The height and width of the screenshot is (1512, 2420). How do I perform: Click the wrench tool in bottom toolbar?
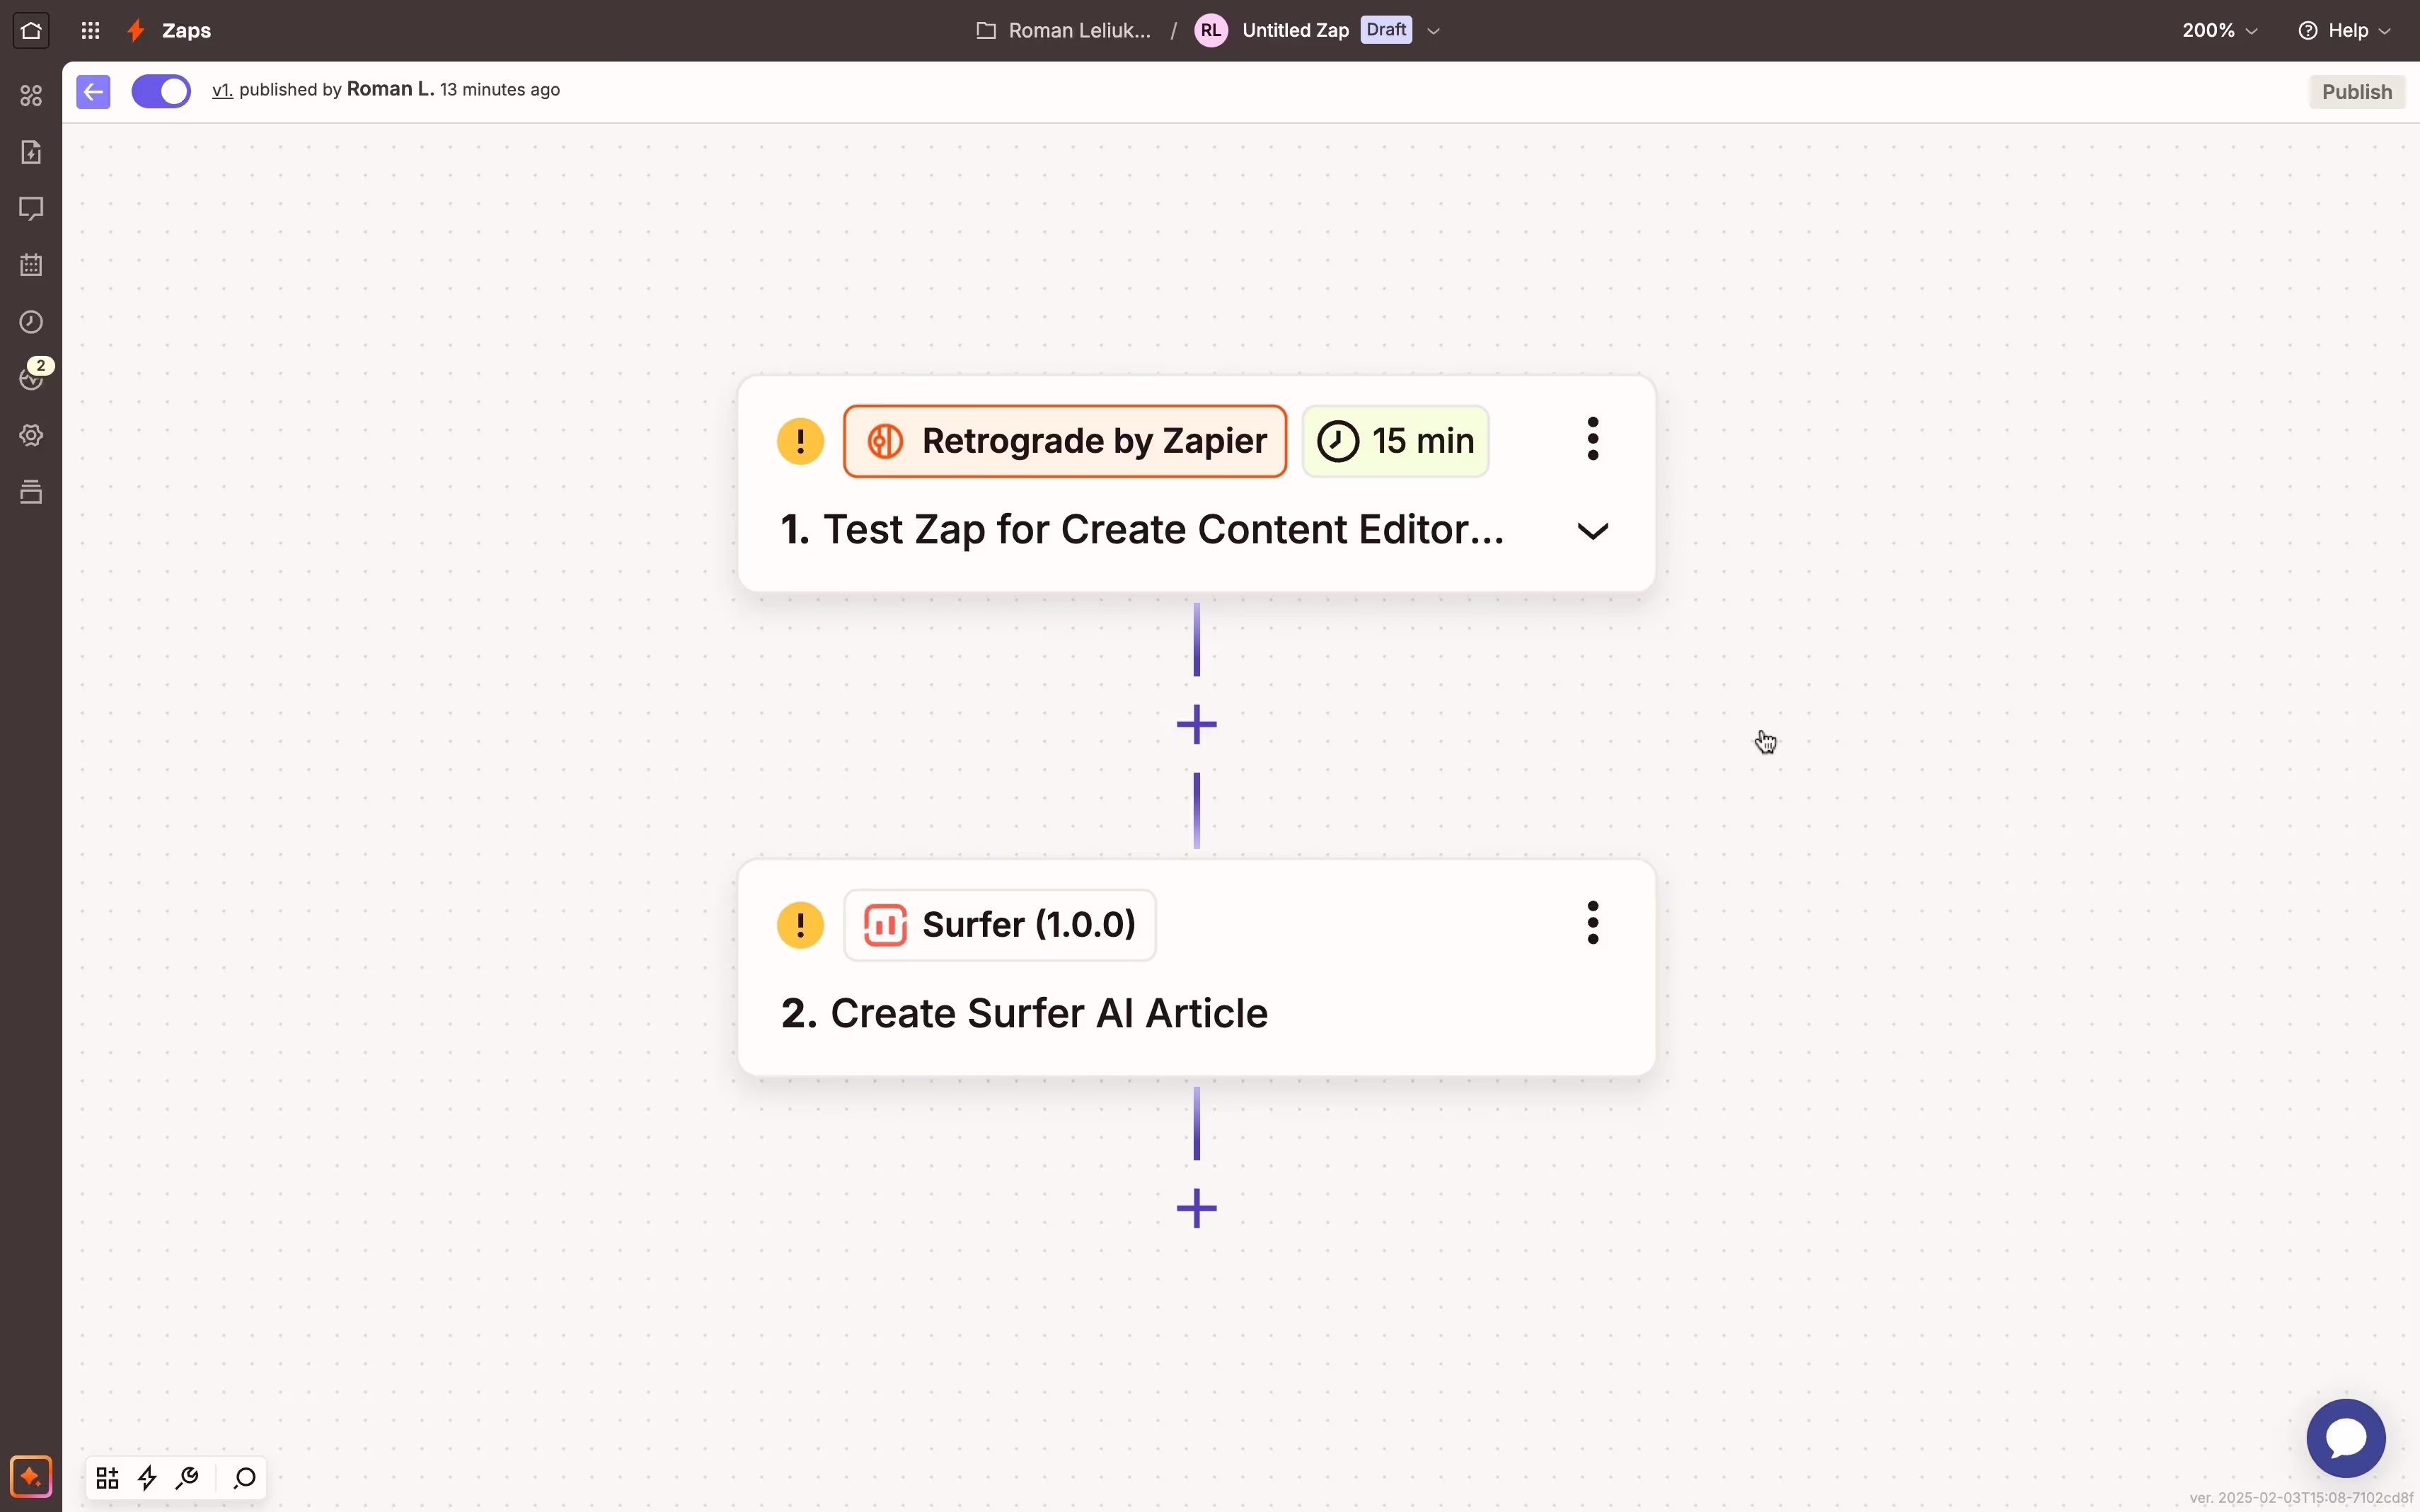pyautogui.click(x=187, y=1477)
